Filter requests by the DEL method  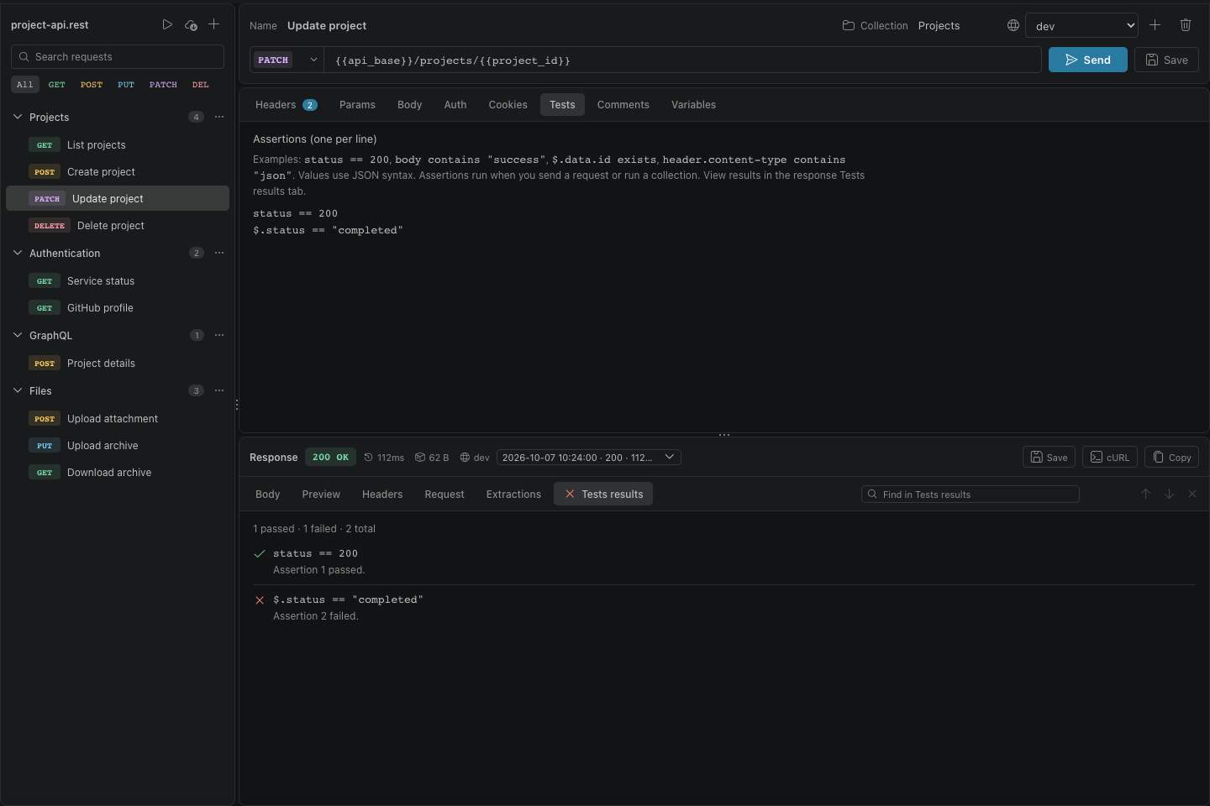coord(200,84)
